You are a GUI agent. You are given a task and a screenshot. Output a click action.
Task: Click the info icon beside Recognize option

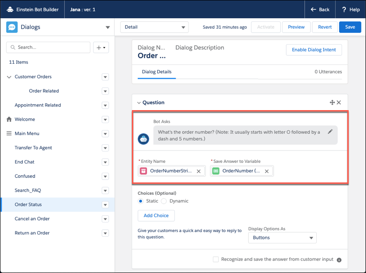click(339, 260)
